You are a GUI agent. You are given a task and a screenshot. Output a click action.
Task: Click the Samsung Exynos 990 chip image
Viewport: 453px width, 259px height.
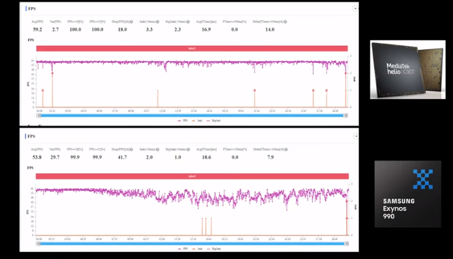pyautogui.click(x=407, y=193)
